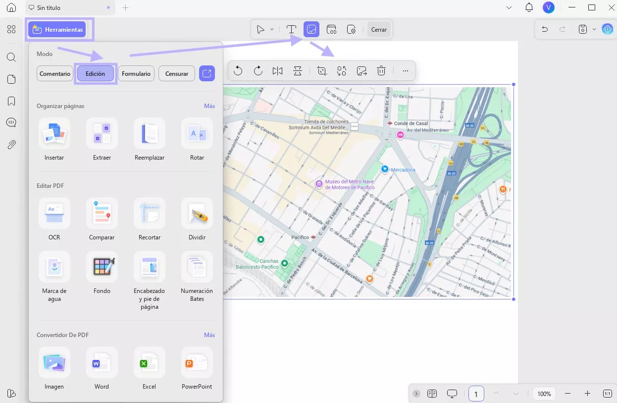
Task: Open the Dividir tool
Action: [x=197, y=220]
